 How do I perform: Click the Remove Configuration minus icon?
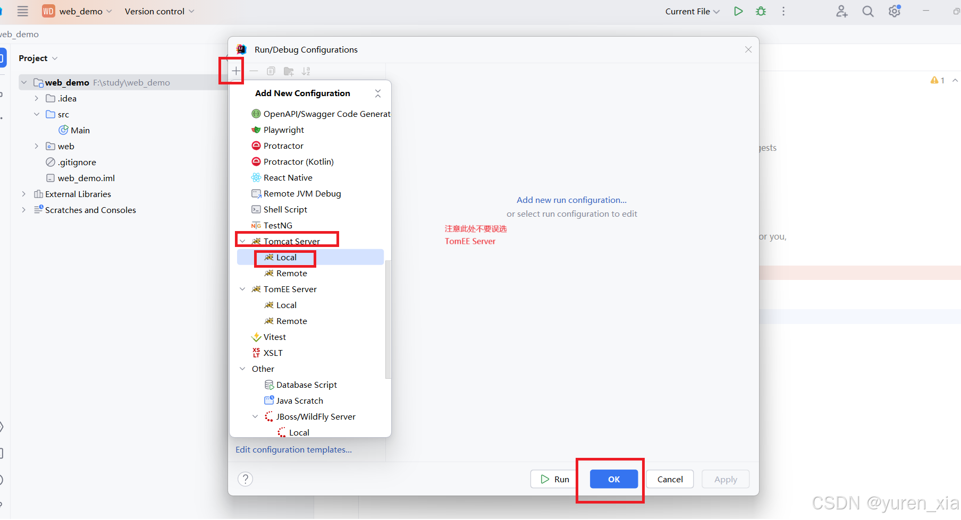(x=254, y=71)
